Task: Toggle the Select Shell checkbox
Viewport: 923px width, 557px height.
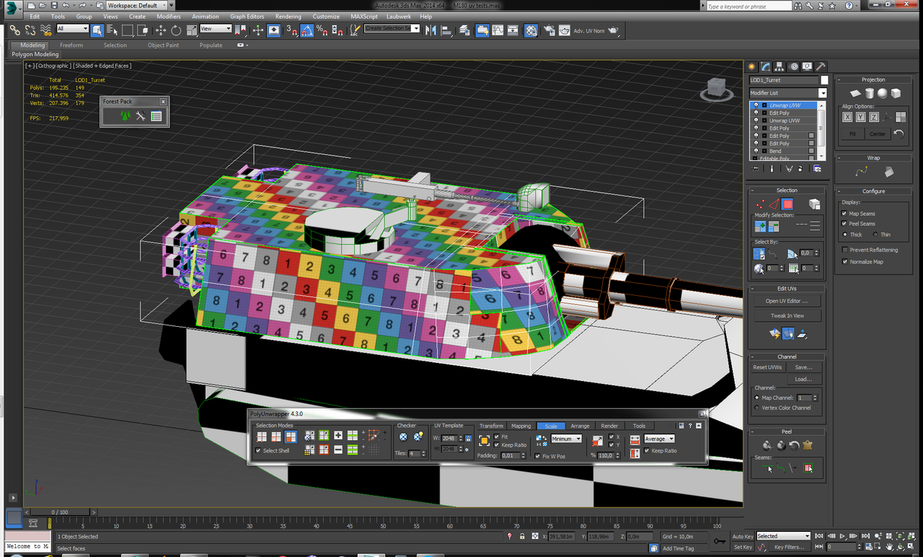Action: click(x=259, y=451)
